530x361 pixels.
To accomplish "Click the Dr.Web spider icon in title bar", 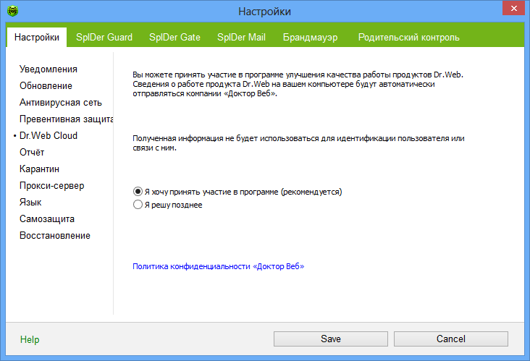I will click(x=12, y=11).
